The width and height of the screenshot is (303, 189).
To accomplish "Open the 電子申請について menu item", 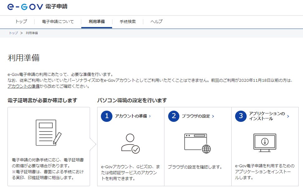I will coord(58,21).
